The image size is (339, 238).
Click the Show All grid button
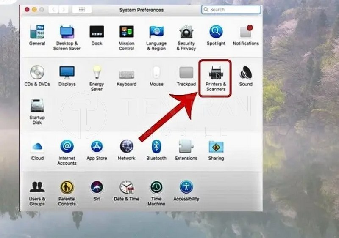coord(82,10)
